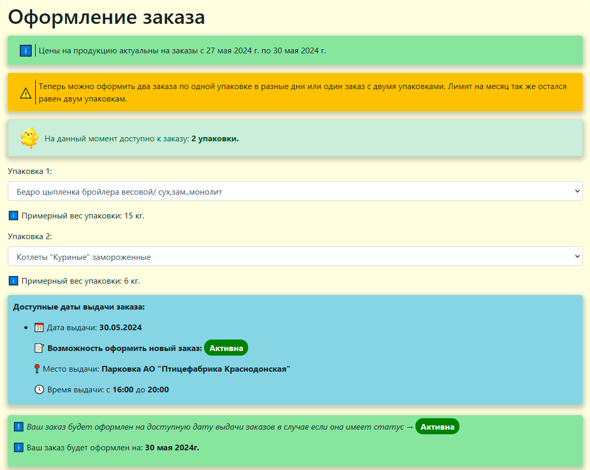The height and width of the screenshot is (470, 590).
Task: Click info icon beside 6 кг weight note
Action: click(13, 281)
